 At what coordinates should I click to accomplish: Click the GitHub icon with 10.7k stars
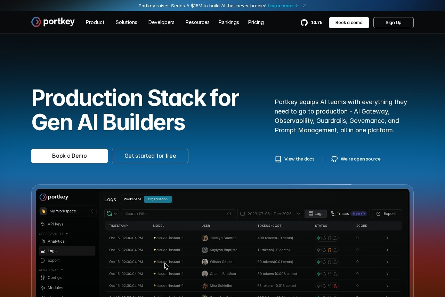pos(304,23)
